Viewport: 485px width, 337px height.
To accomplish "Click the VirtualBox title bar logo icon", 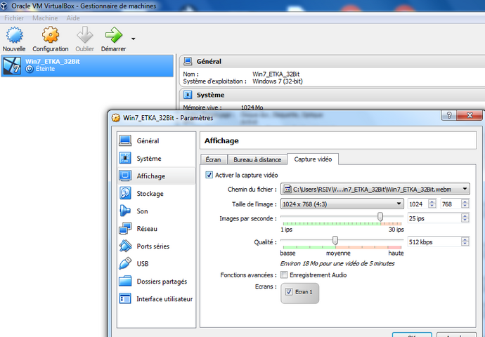I will coord(4,6).
